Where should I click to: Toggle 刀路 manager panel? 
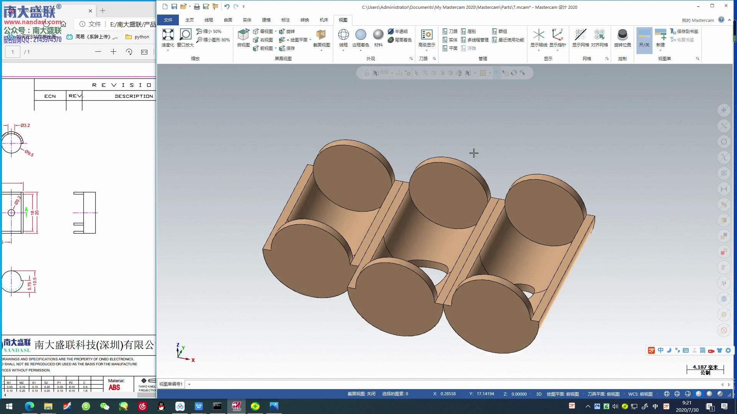pos(450,31)
